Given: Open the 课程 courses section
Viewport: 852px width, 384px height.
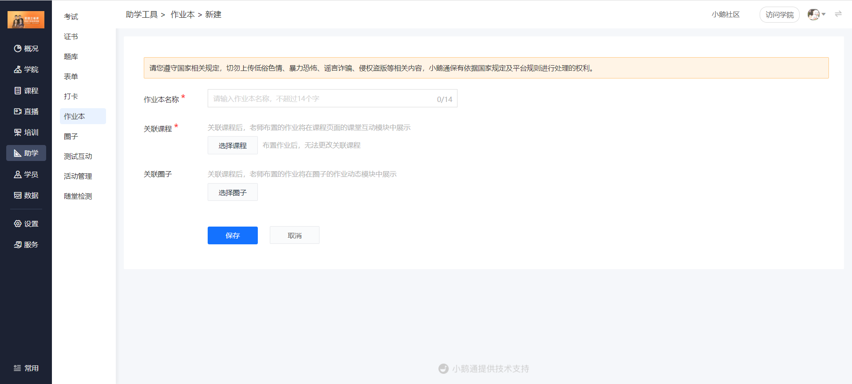Looking at the screenshot, I should point(26,90).
